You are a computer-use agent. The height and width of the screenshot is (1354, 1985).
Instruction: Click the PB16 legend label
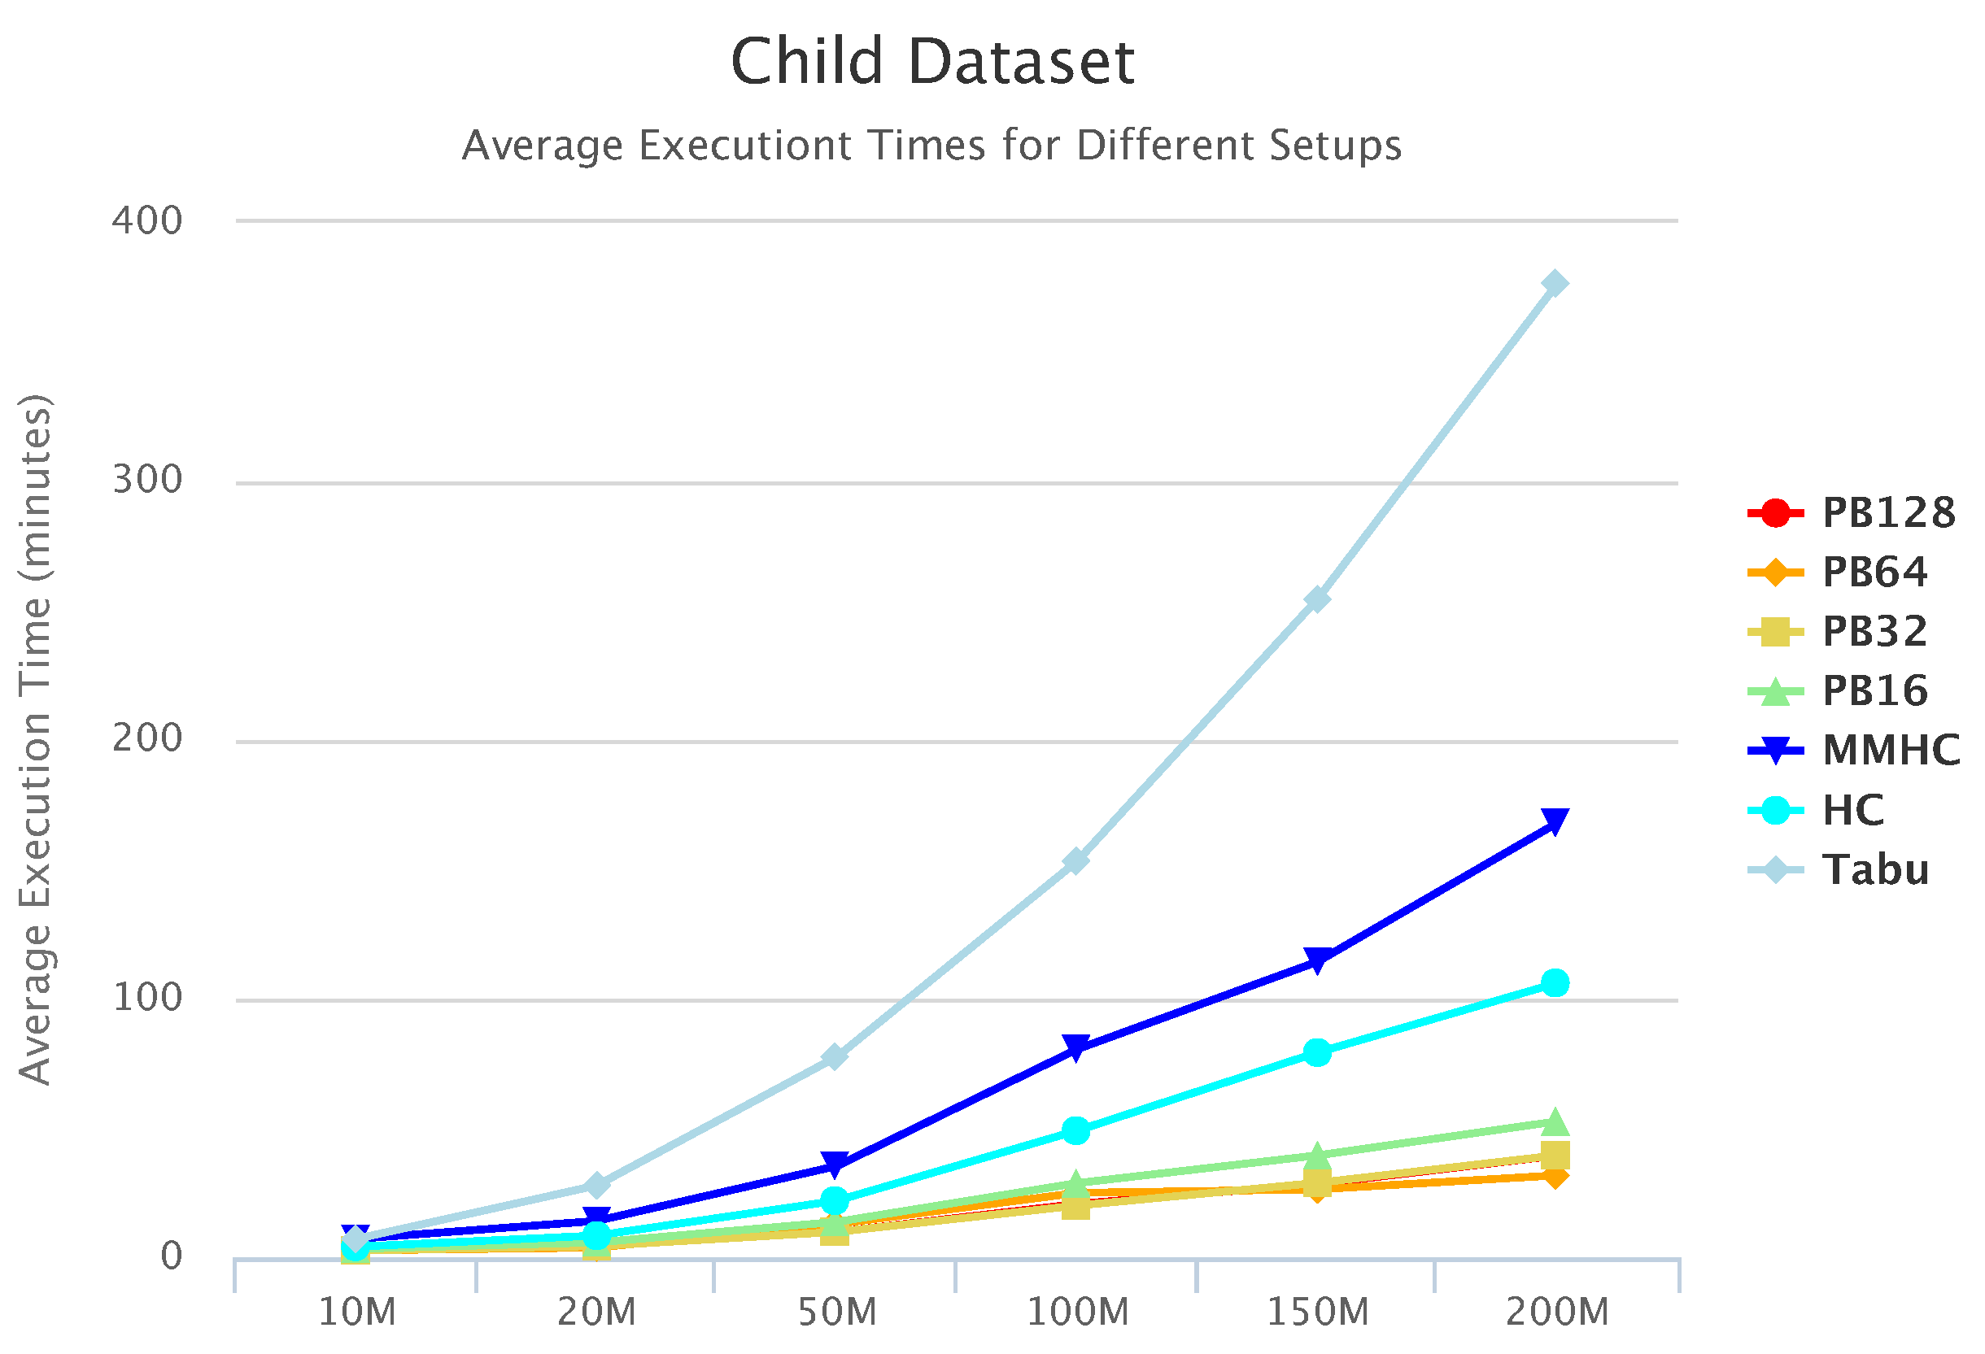click(x=1874, y=690)
